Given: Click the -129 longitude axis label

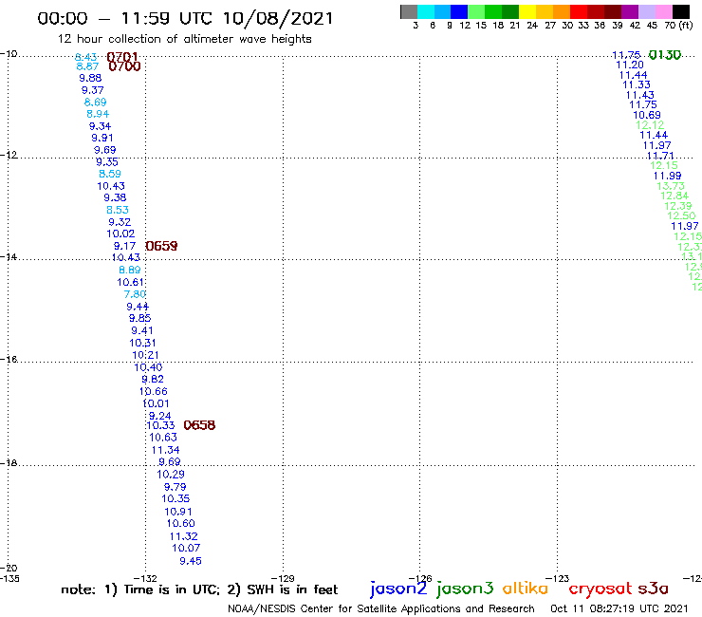Looking at the screenshot, I should pyautogui.click(x=283, y=578).
